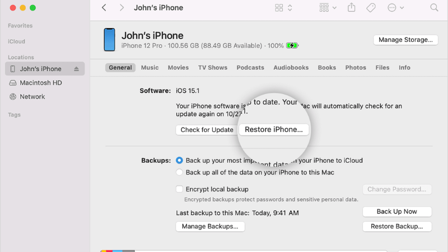The image size is (448, 252).
Task: Select back up to this Mac option
Action: tap(179, 172)
